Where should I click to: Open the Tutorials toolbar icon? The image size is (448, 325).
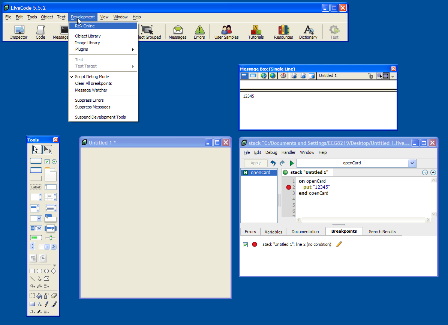(256, 32)
